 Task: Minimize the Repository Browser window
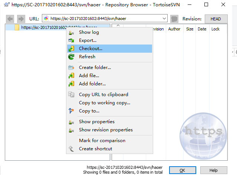point(190,4)
